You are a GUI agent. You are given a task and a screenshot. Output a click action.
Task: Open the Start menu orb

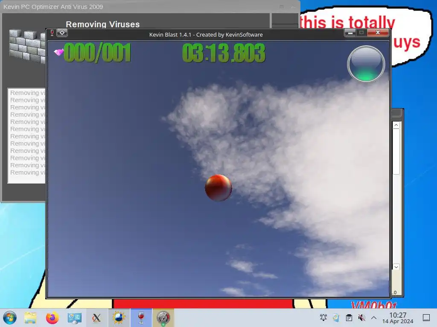(x=10, y=318)
